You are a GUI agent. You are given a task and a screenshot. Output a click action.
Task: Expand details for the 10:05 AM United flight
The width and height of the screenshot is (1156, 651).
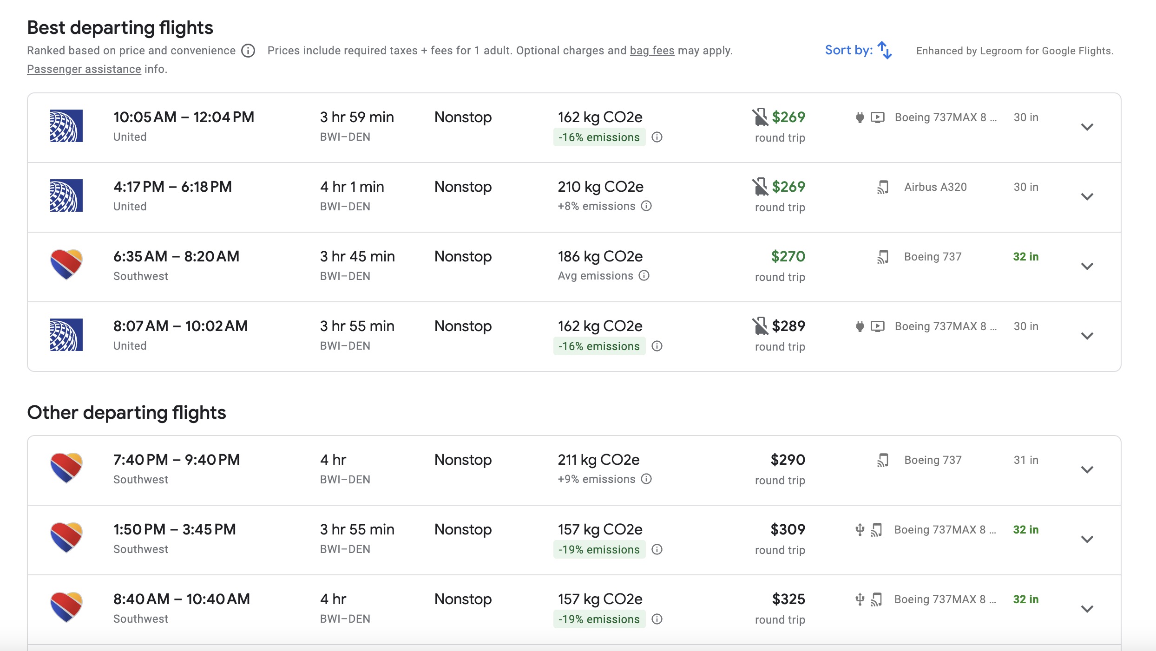click(1087, 126)
